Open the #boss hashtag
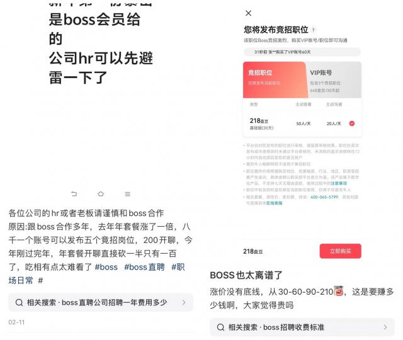Screen dimensions: 403x340 [x=106, y=267]
